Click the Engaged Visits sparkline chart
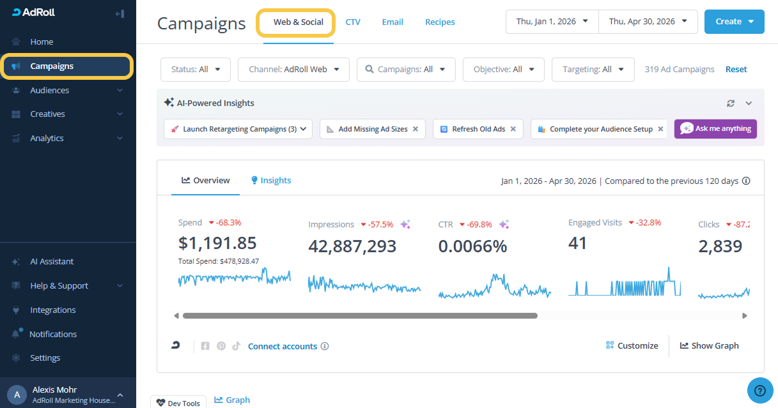Viewport: 778px width, 408px height. click(x=625, y=281)
